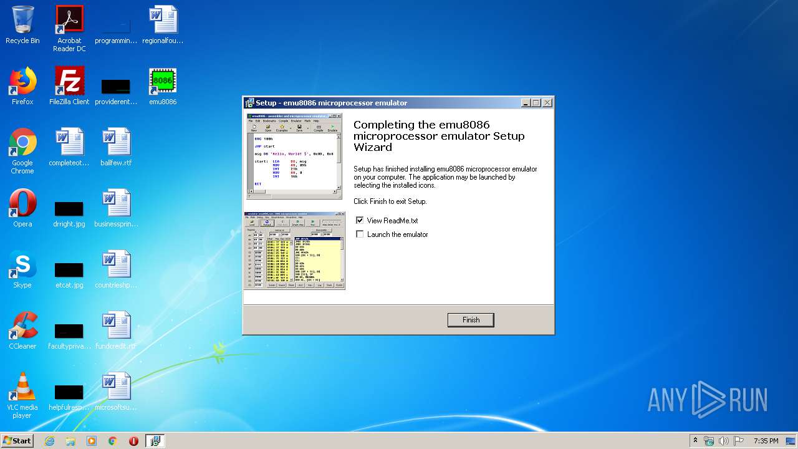Image resolution: width=798 pixels, height=449 pixels.
Task: Enable Launch the emulator checkbox
Action: (360, 234)
